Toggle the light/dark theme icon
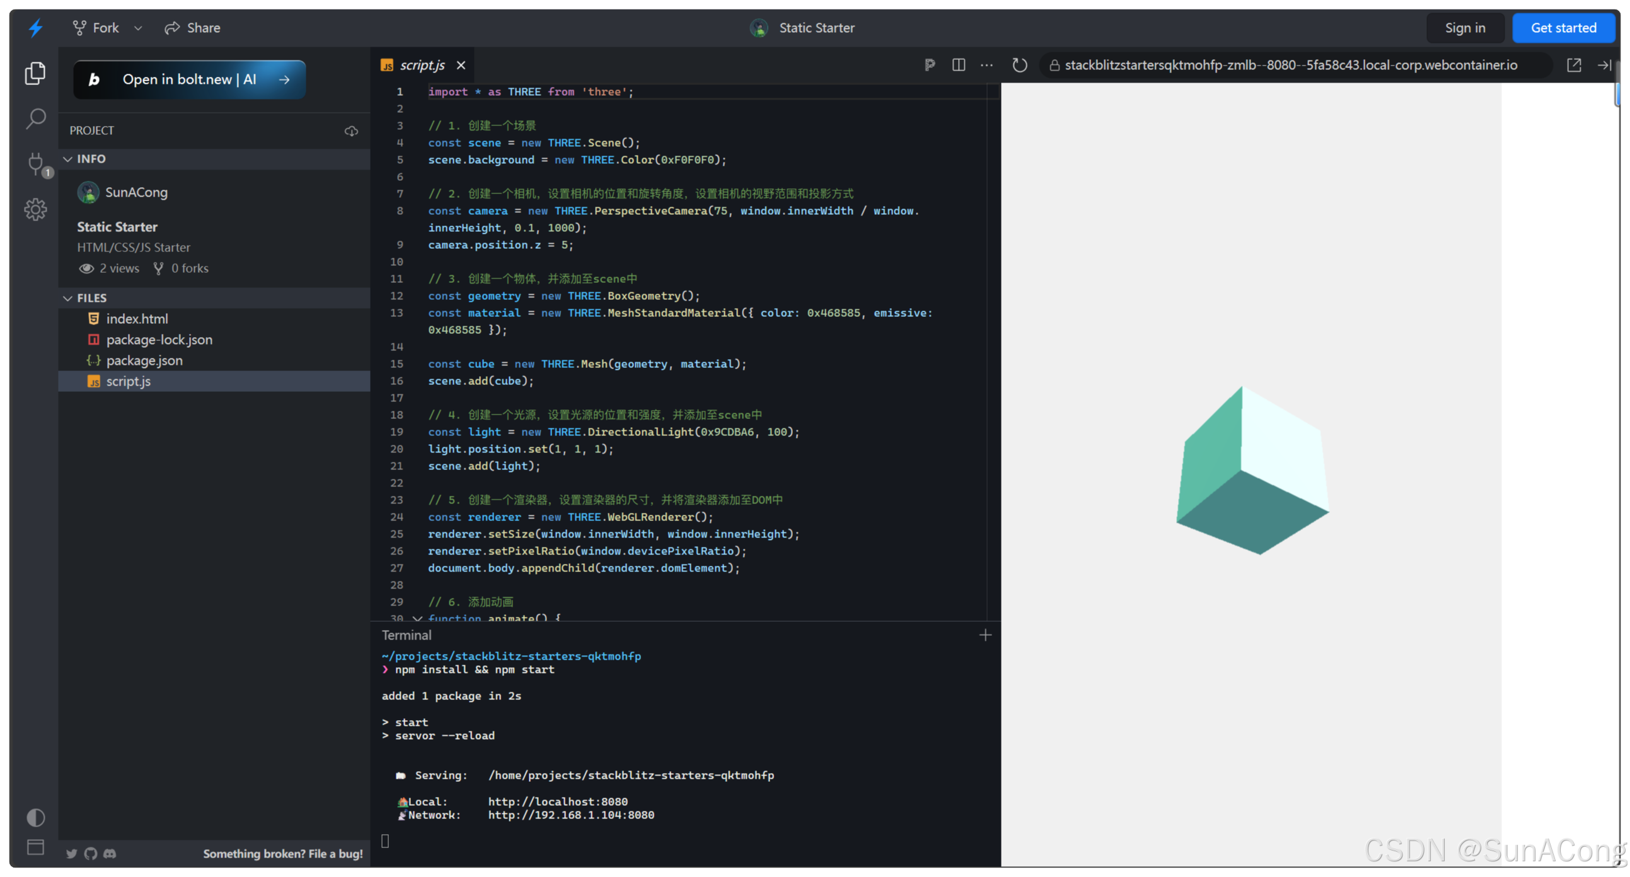Image resolution: width=1630 pixels, height=877 pixels. point(35,818)
